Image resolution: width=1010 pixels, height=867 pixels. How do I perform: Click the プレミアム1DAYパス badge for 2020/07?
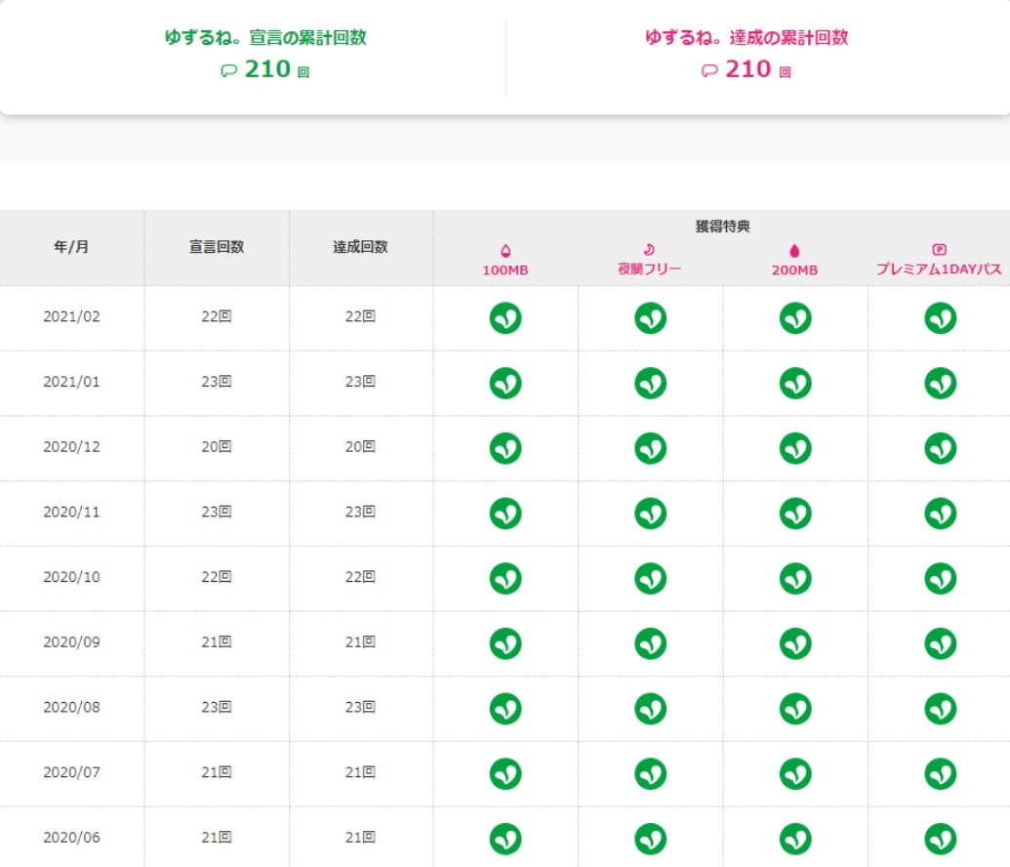(x=940, y=773)
